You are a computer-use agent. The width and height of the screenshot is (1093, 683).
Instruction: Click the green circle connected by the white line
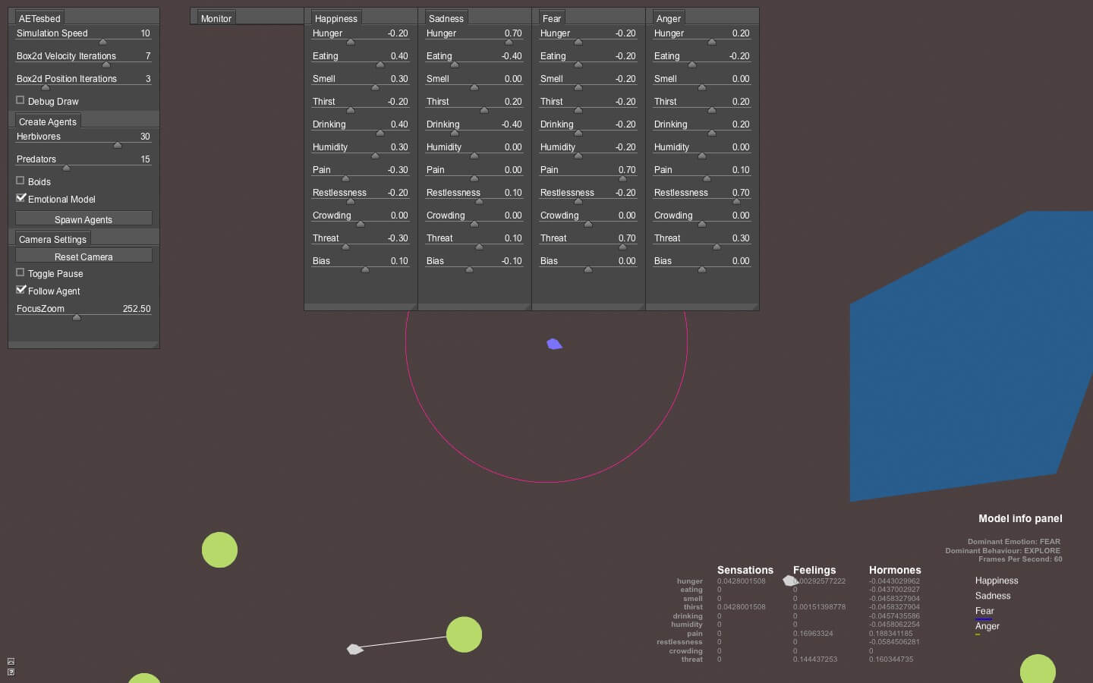[464, 634]
